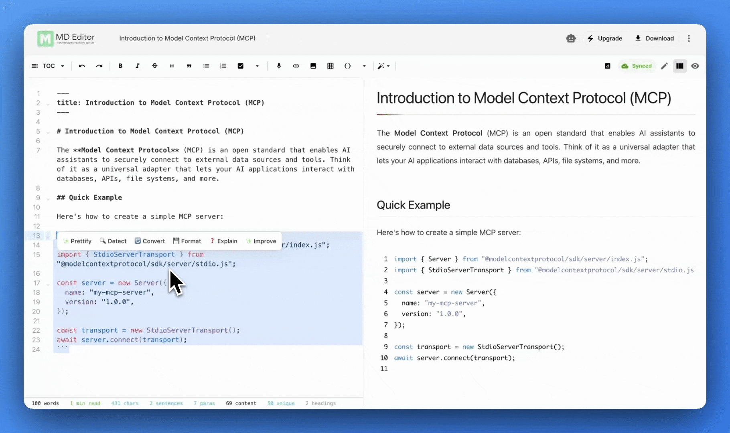Click the Download button

655,38
